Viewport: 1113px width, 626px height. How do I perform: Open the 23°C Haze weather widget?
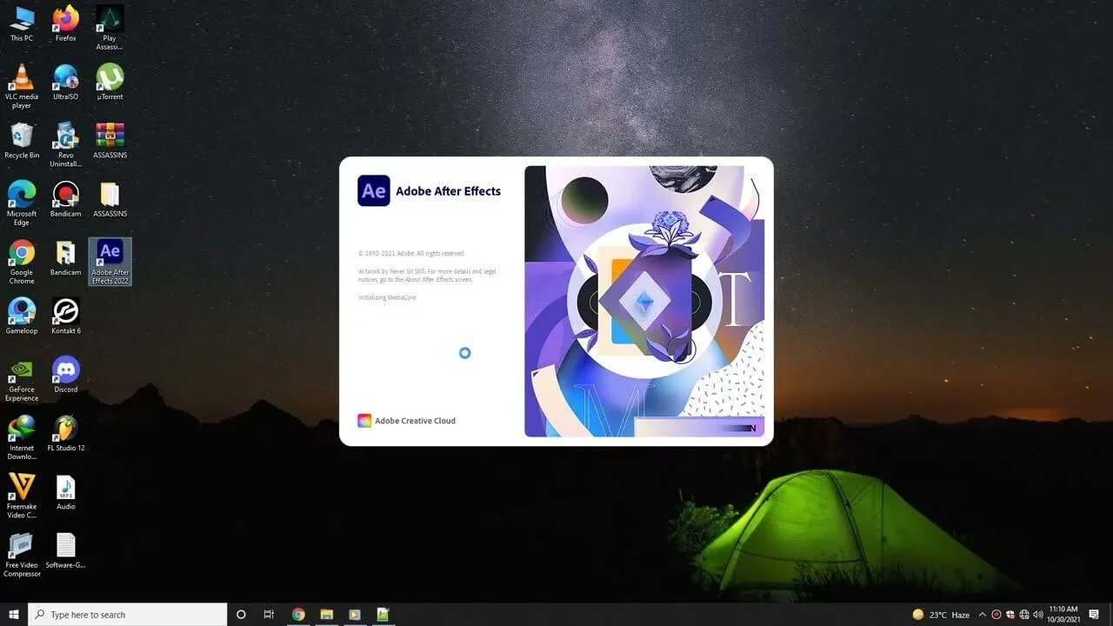click(941, 615)
